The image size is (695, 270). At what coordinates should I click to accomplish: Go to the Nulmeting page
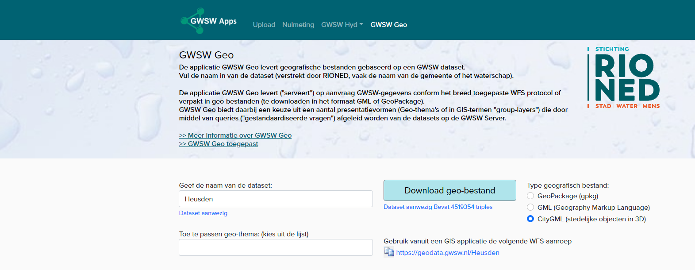[298, 25]
